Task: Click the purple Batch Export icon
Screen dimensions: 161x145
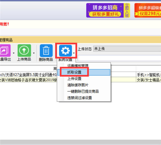Action: (5, 50)
